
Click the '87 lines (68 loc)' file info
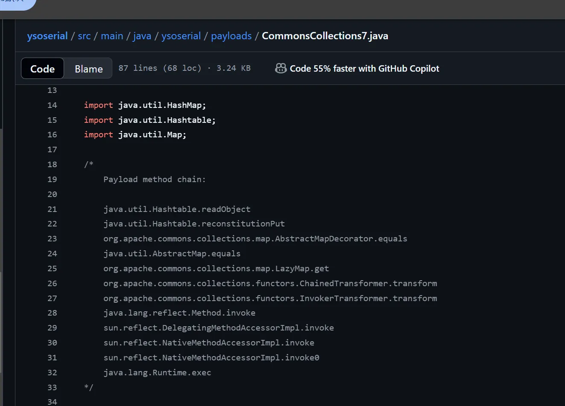pos(160,68)
